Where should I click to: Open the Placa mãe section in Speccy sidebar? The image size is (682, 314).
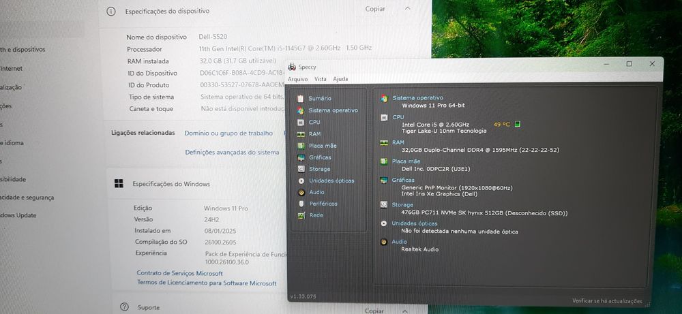(x=323, y=146)
